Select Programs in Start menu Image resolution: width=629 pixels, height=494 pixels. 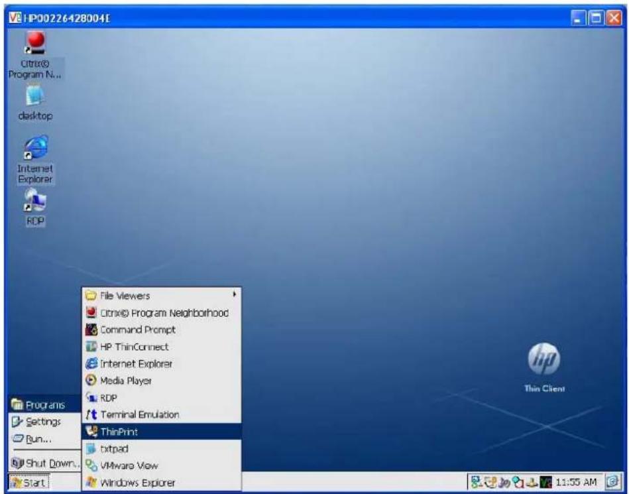(45, 404)
